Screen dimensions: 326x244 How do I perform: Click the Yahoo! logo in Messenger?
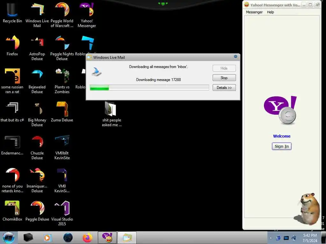click(x=280, y=110)
